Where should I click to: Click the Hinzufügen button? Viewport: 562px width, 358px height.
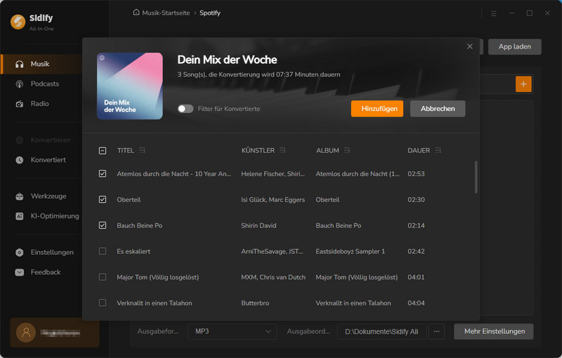click(377, 109)
